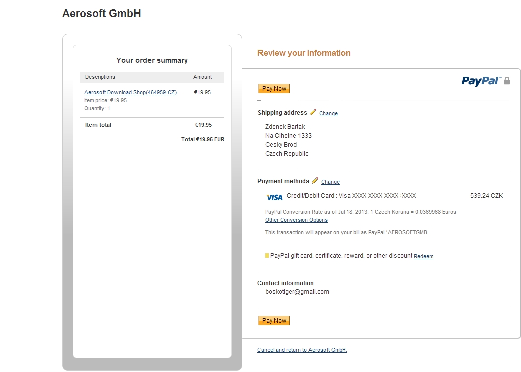The height and width of the screenshot is (372, 521).
Task: Change the shipping address
Action: 328,114
